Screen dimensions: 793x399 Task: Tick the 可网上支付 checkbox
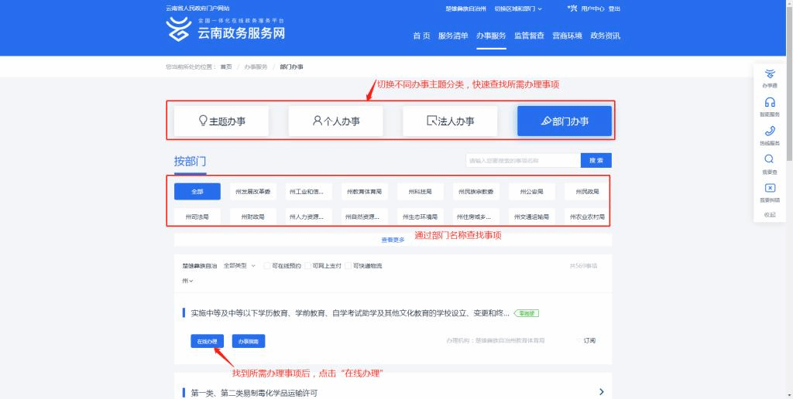tap(307, 266)
